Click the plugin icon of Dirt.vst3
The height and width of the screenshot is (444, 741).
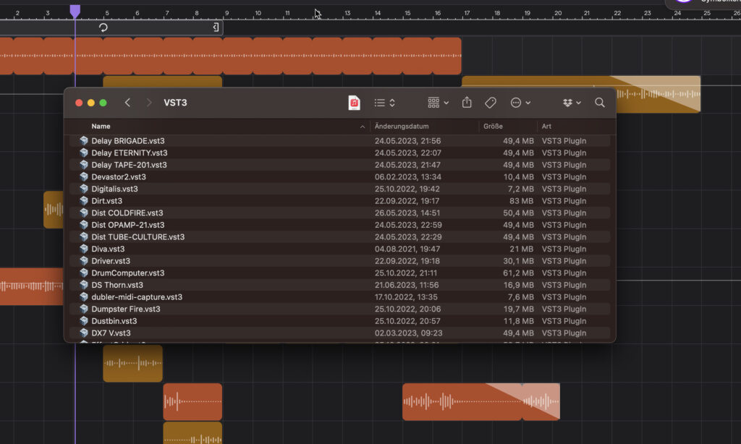click(84, 201)
